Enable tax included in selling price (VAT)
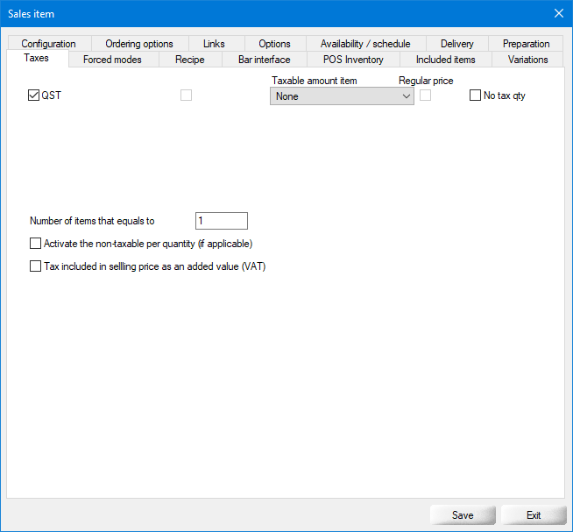The width and height of the screenshot is (573, 532). coord(36,266)
